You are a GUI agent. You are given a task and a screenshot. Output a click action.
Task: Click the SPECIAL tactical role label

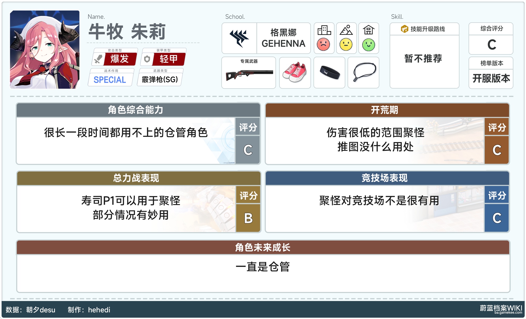click(110, 80)
